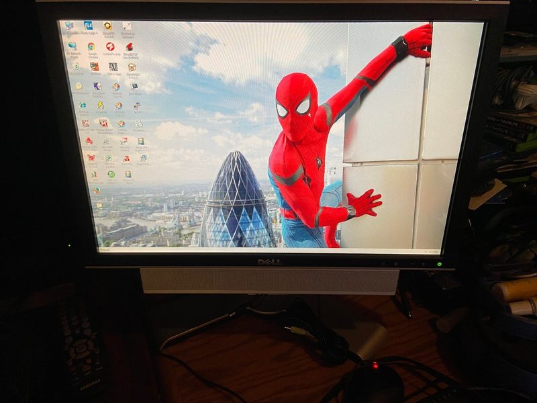This screenshot has width=537, height=403.
Task: Open the red flag icon shortcut
Action: point(124,141)
